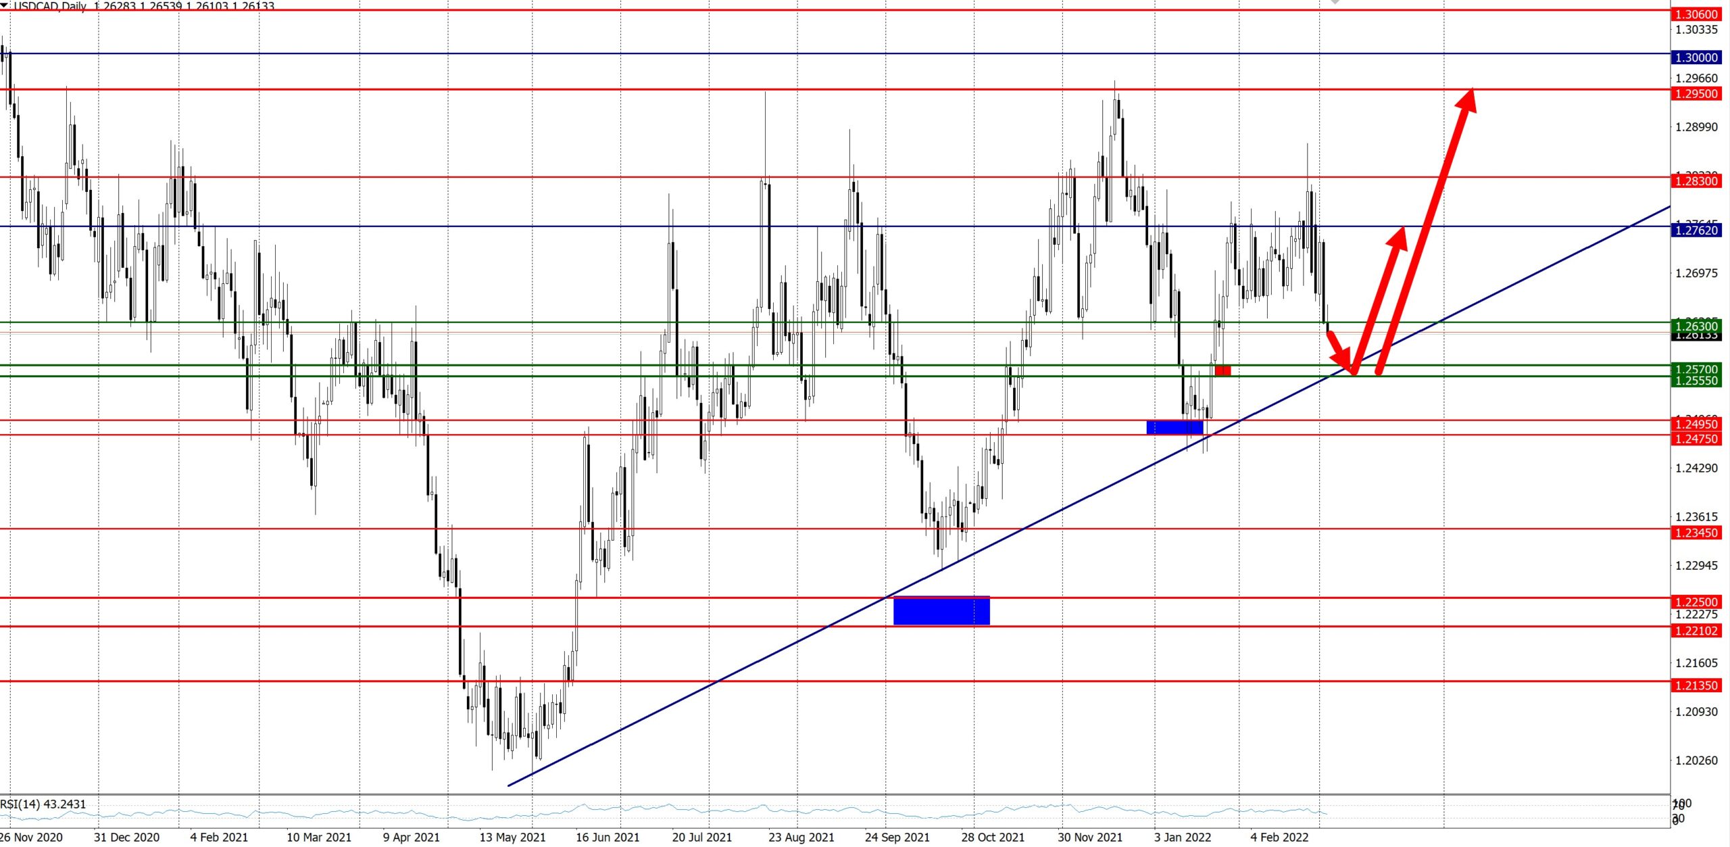
Task: Click the 1.30600 red price label
Action: point(1696,14)
